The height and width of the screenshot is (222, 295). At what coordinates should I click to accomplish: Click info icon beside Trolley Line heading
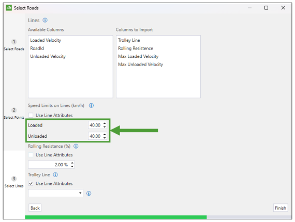[x=55, y=175]
